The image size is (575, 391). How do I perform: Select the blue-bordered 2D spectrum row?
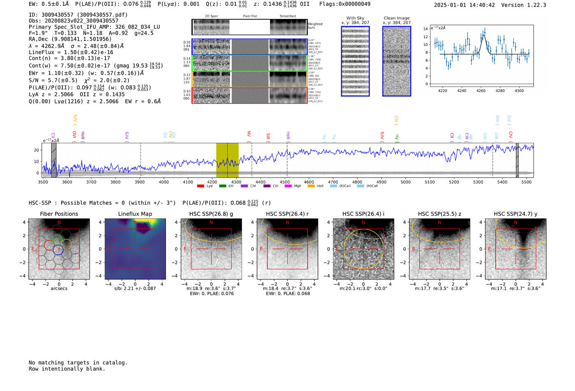(x=249, y=47)
